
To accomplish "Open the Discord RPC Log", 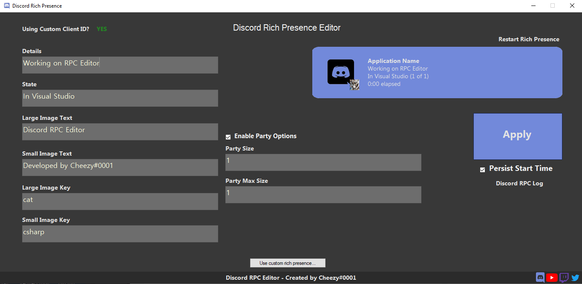I will click(519, 183).
